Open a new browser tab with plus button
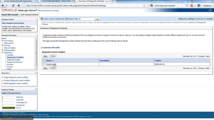This screenshot has height=120, width=214. pos(114,1)
